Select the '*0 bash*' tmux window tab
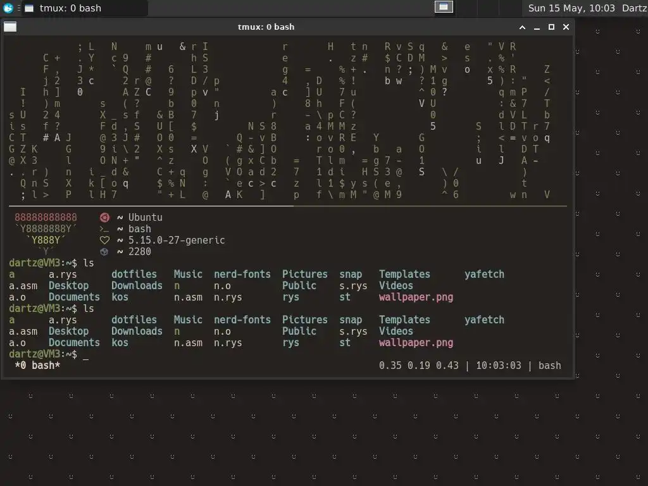Viewport: 648px width, 486px height. click(37, 365)
